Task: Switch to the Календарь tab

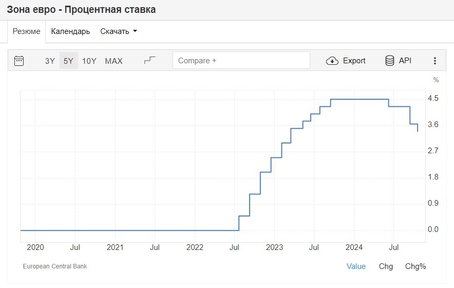Action: point(70,31)
